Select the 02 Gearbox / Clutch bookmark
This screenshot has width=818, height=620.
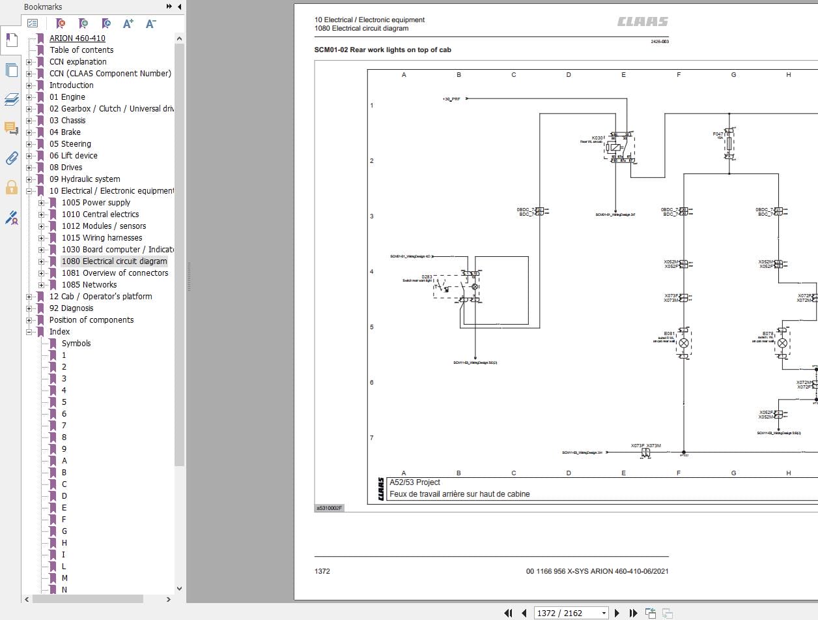111,109
